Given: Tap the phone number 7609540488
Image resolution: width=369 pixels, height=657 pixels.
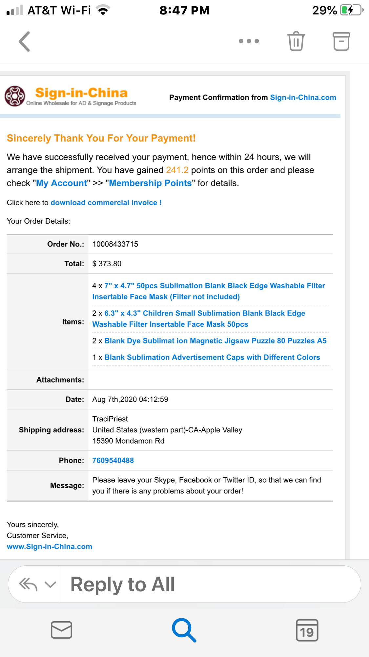Looking at the screenshot, I should point(113,460).
